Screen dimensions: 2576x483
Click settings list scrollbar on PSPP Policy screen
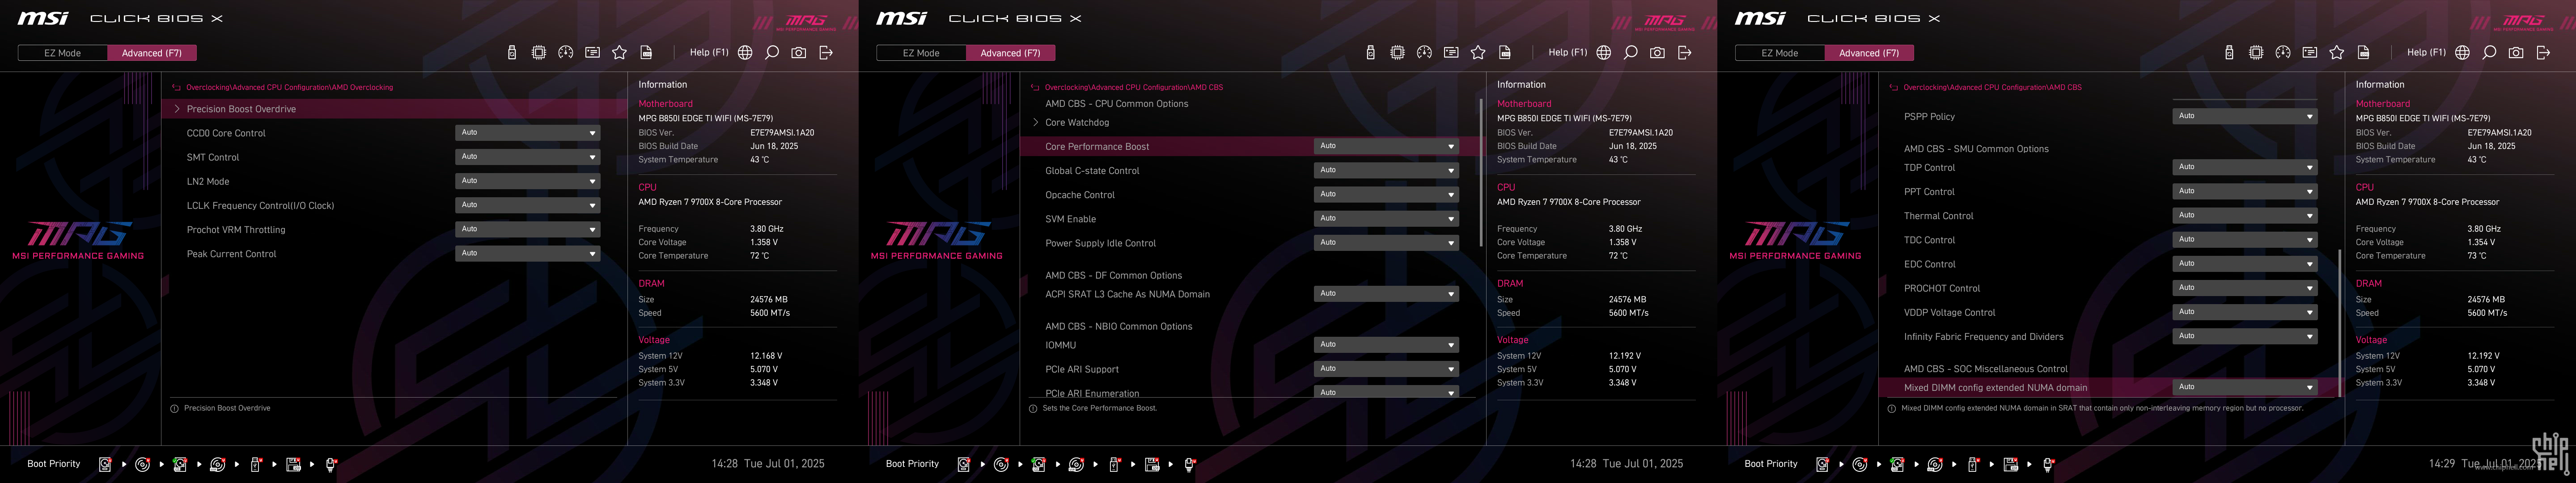click(x=2339, y=323)
